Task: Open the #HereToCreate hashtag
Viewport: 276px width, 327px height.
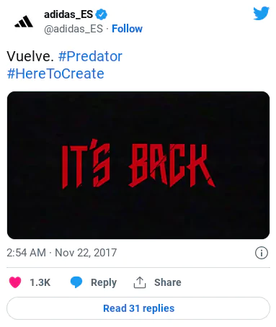Action: [55, 73]
